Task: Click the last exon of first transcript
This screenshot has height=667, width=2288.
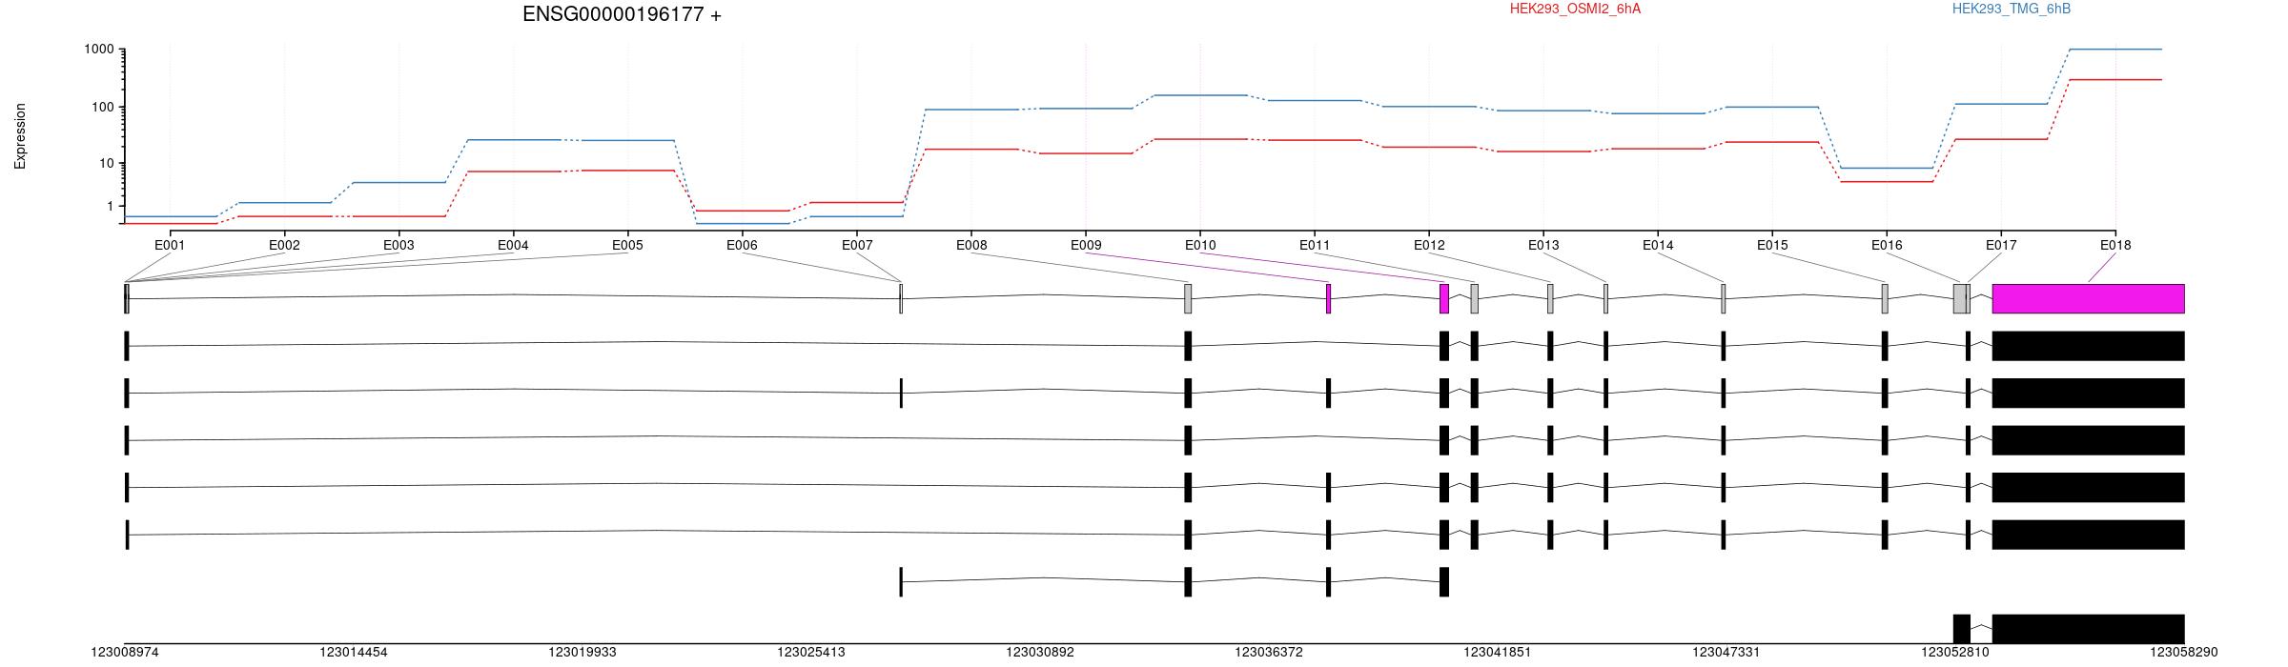Action: click(2088, 346)
